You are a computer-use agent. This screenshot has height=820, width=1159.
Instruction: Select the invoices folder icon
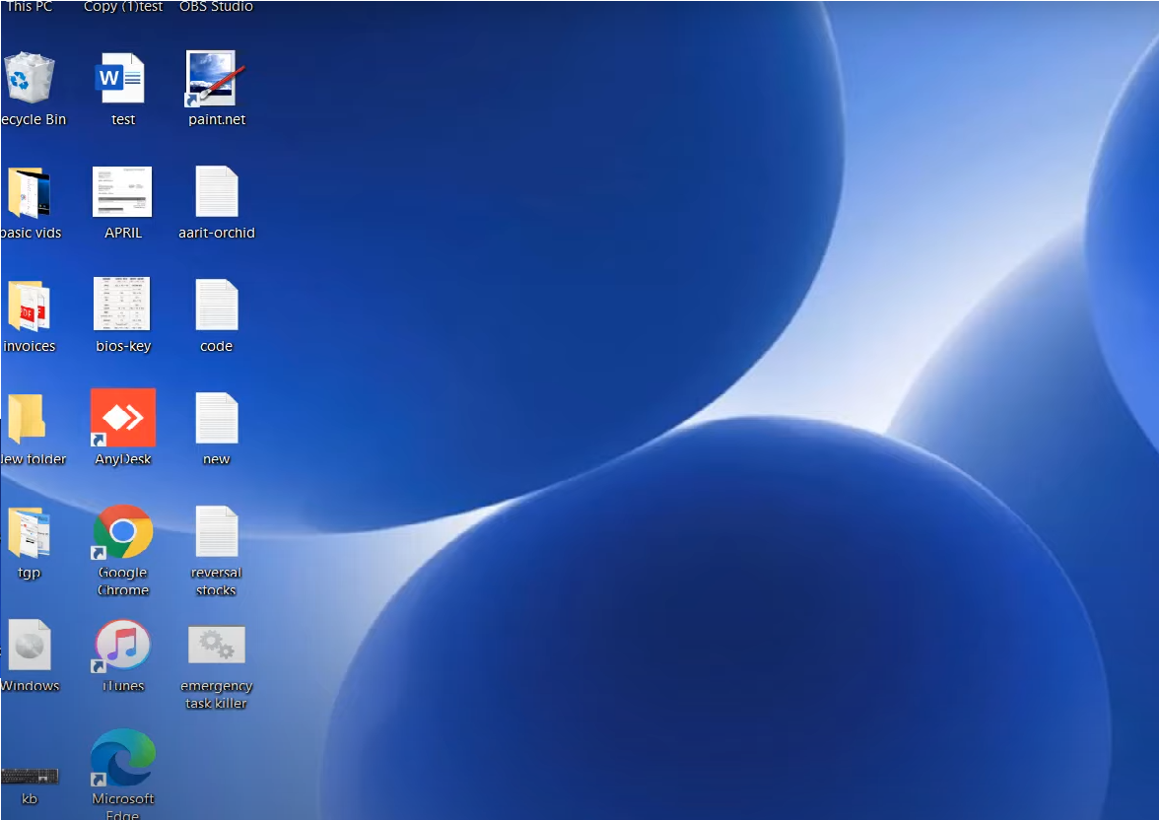pos(30,306)
